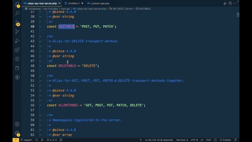Open Source Control view with pending changes badge
The height and width of the screenshot is (142, 252).
click(x=17, y=23)
